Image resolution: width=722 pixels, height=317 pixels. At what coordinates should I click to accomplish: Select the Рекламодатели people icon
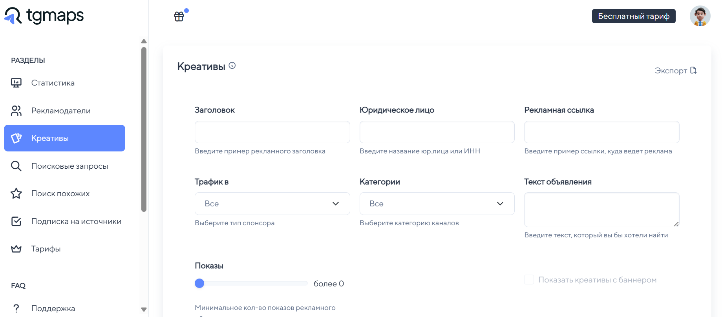[16, 111]
